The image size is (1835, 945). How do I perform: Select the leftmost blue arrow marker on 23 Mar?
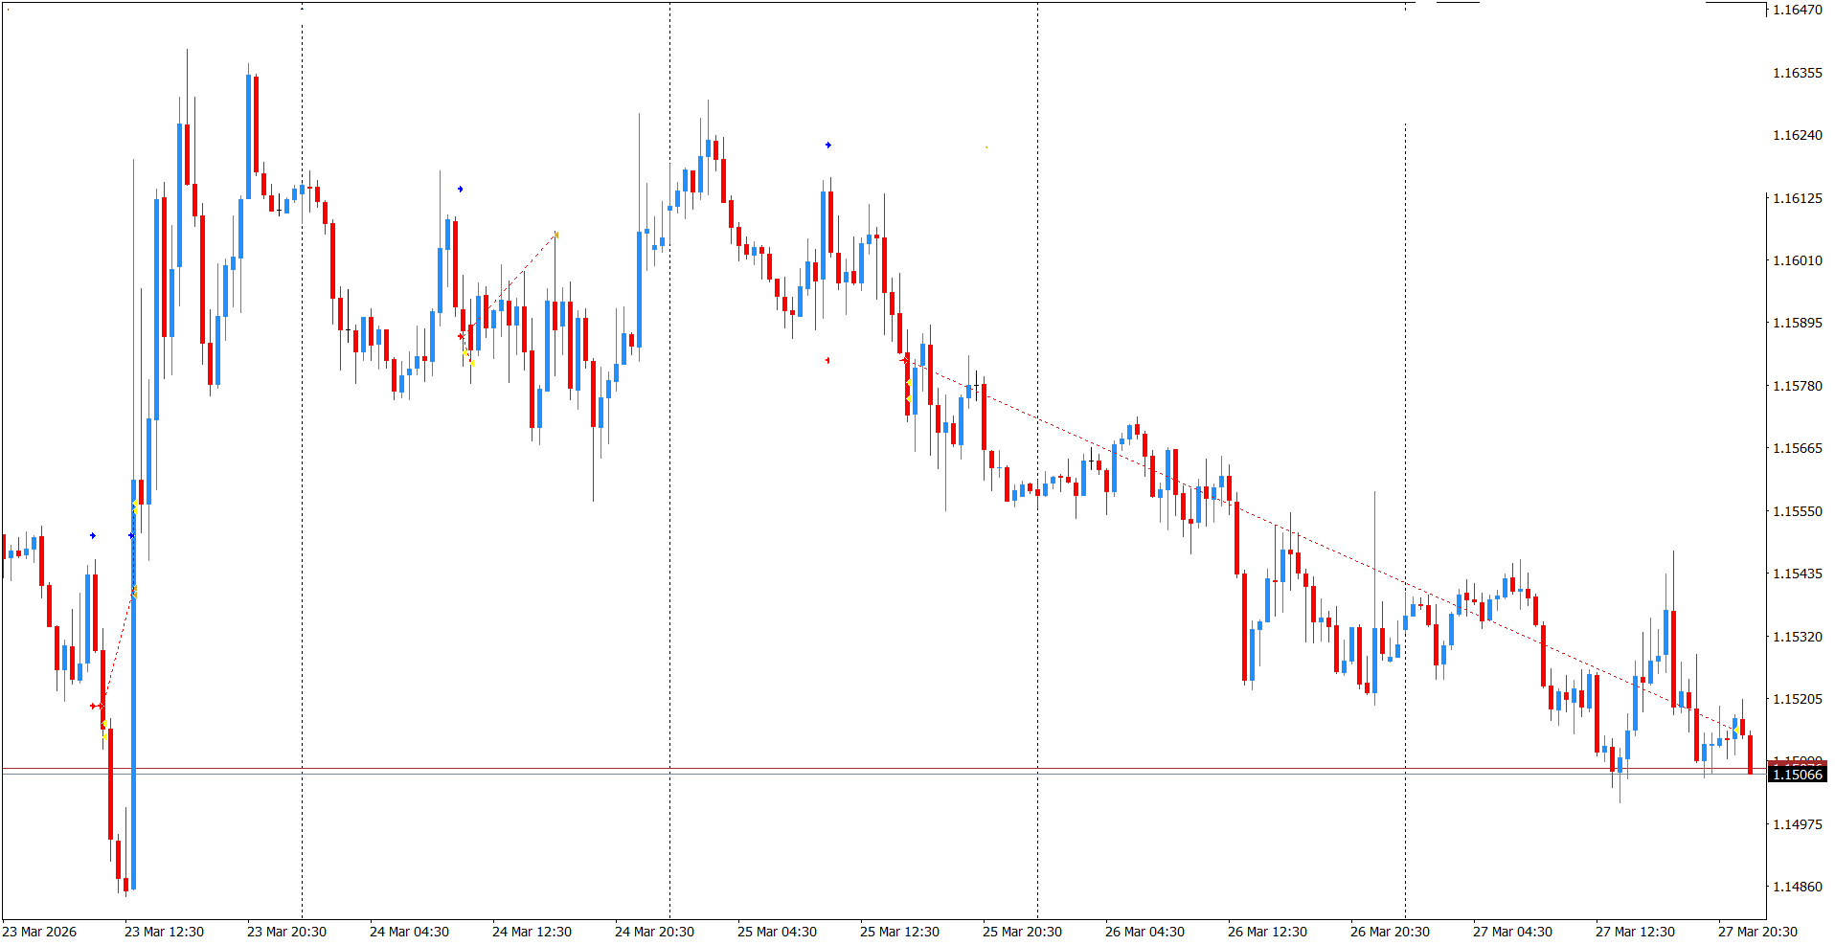[93, 536]
